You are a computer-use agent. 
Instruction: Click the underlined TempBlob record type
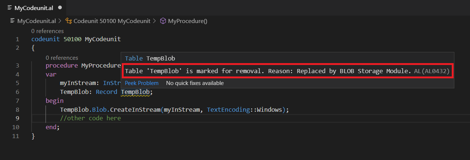pyautogui.click(x=135, y=92)
